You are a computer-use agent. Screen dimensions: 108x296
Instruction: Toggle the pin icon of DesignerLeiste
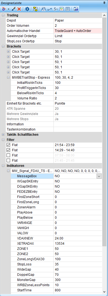coord(104,3)
